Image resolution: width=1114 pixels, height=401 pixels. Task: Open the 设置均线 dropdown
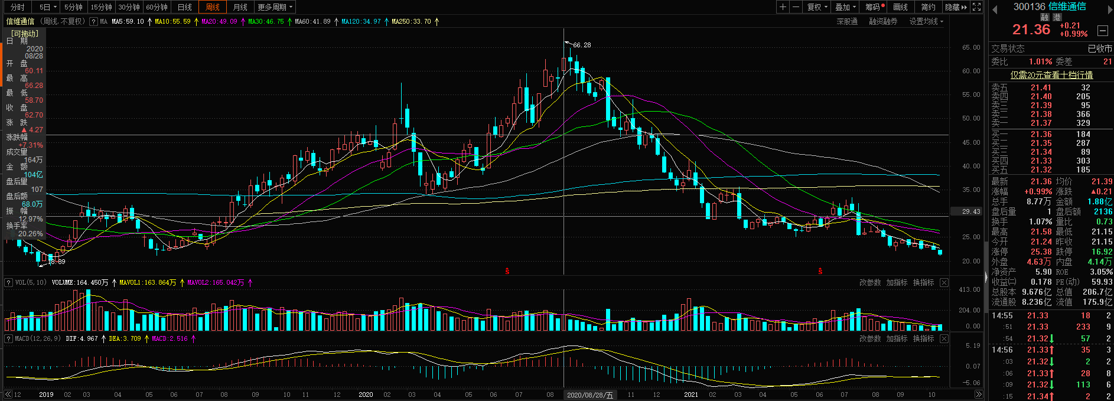[x=926, y=21]
